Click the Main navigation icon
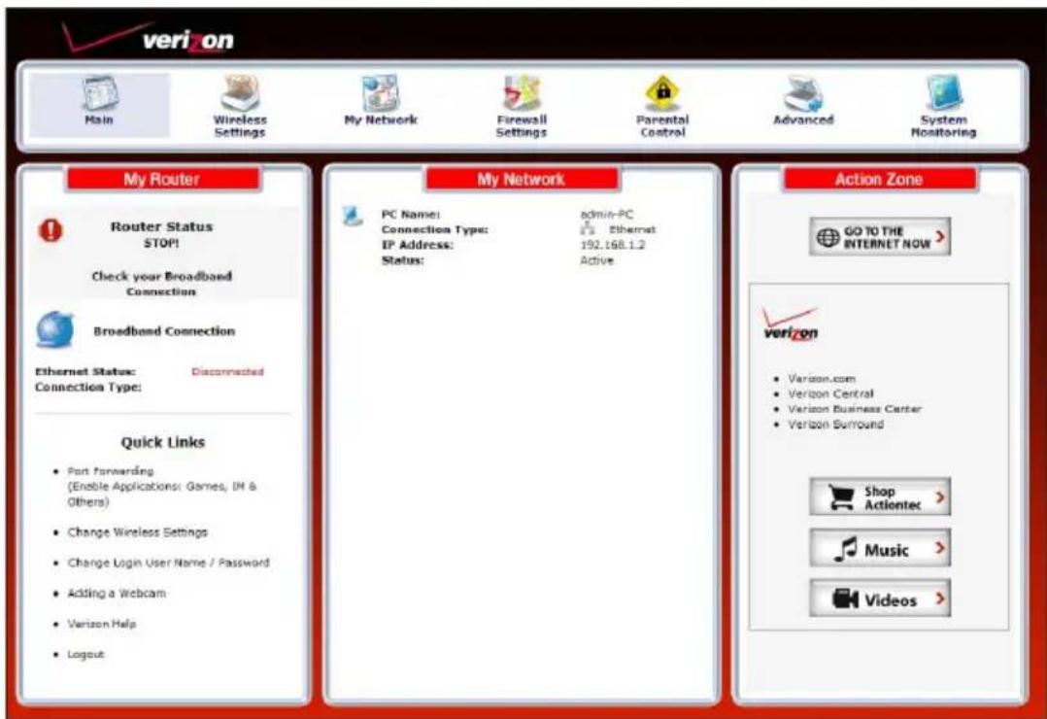This screenshot has width=1047, height=719. 100,92
